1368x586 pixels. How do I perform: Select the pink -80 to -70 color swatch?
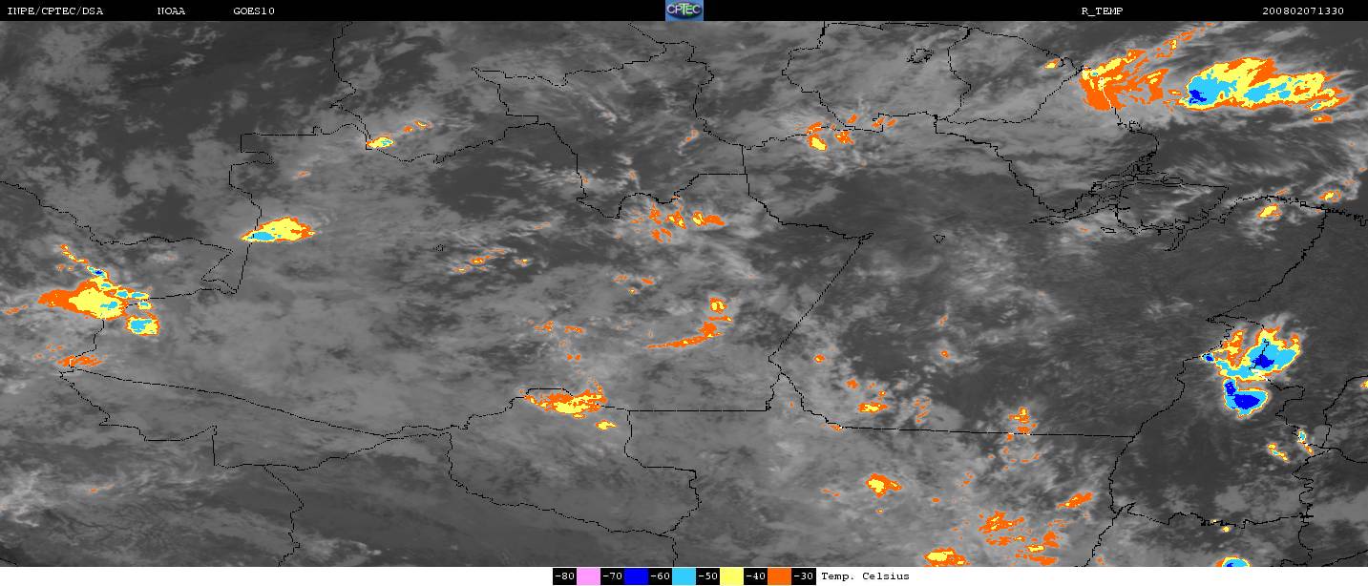click(588, 576)
